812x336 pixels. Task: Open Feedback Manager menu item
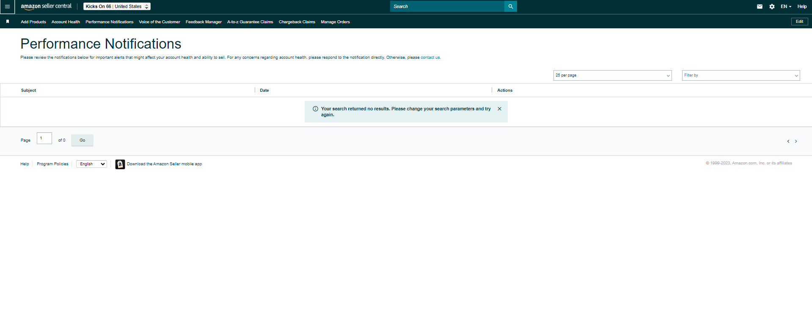tap(204, 22)
